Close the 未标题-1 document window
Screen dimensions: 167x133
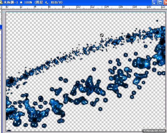point(165,3)
